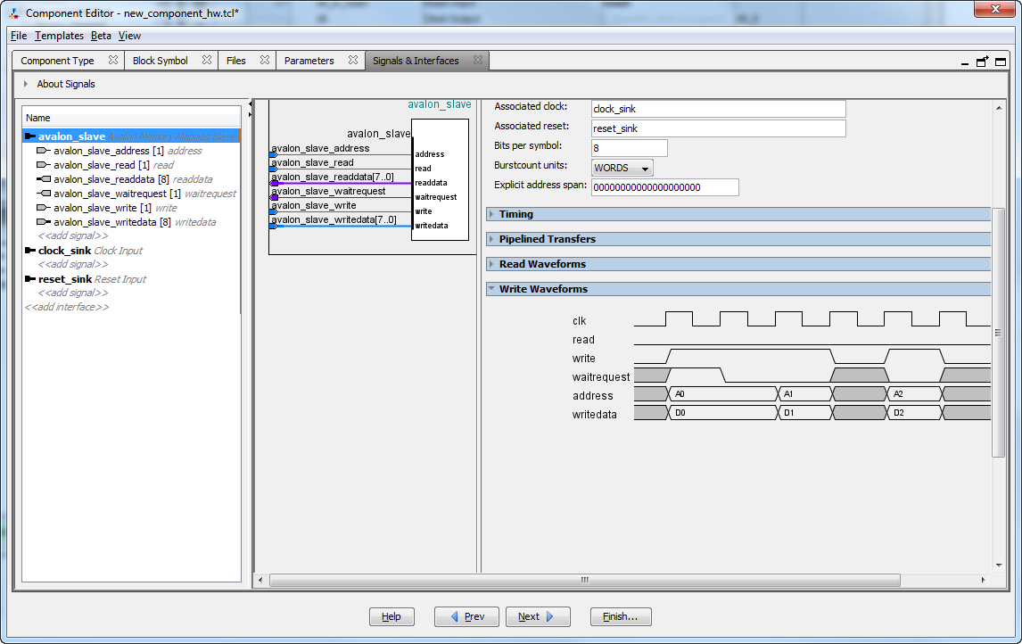
Task: Click the maximize panel icon at top right
Action: tap(1001, 62)
